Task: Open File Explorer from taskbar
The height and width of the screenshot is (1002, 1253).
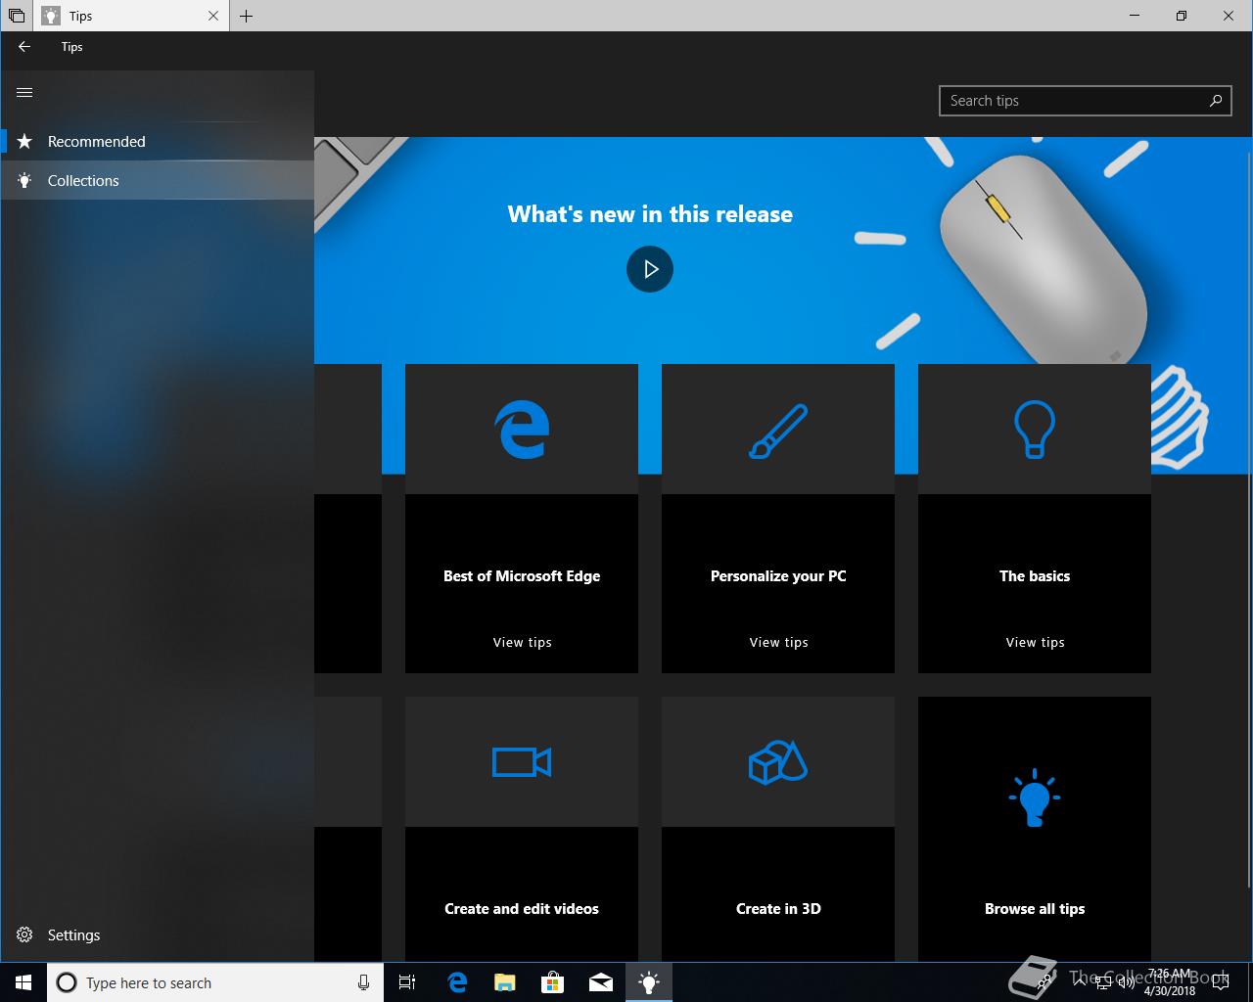Action: [x=505, y=982]
